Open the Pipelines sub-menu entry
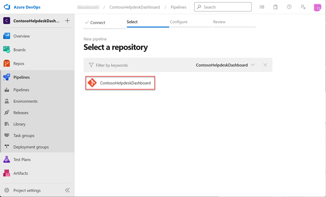This screenshot has height=197, width=326. click(21, 90)
